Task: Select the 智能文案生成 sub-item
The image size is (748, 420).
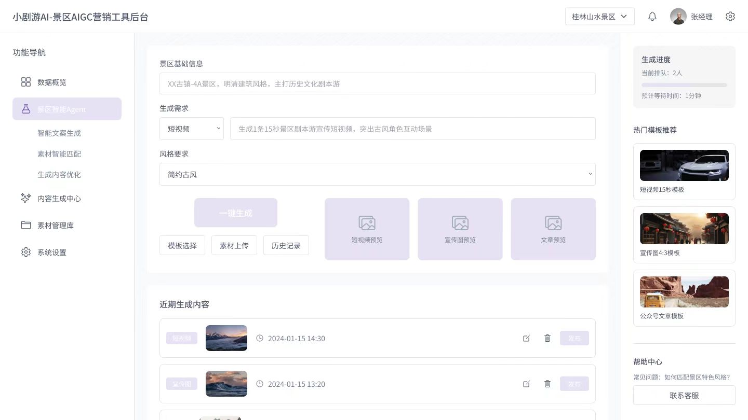Action: [x=59, y=133]
